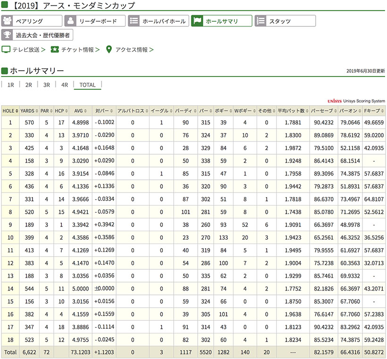Sort table by HOLE column
The height and width of the screenshot is (359, 387).
[10, 111]
